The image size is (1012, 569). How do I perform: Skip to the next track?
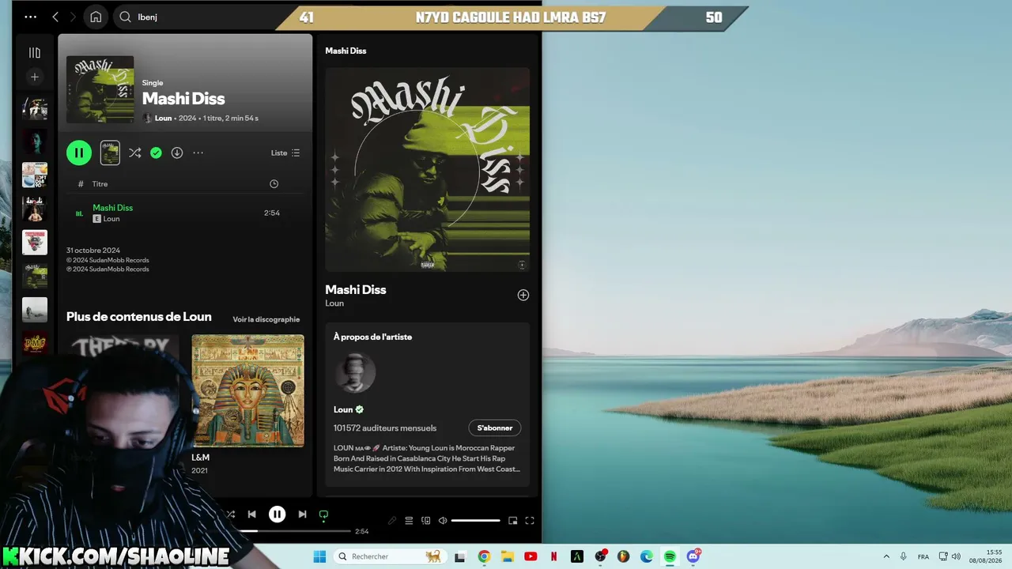302,514
